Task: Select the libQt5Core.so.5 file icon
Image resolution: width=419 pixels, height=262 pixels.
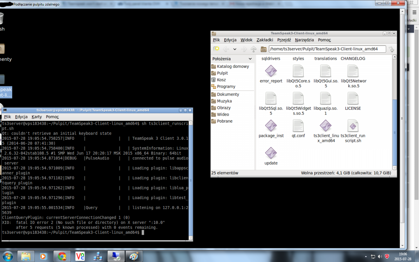Action: (298, 71)
